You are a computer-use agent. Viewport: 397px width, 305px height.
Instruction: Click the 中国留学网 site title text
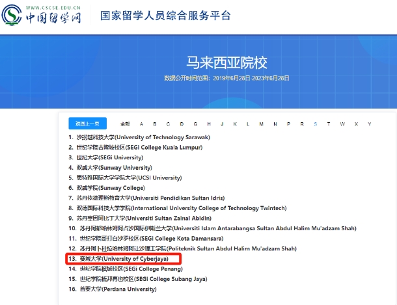[53, 18]
